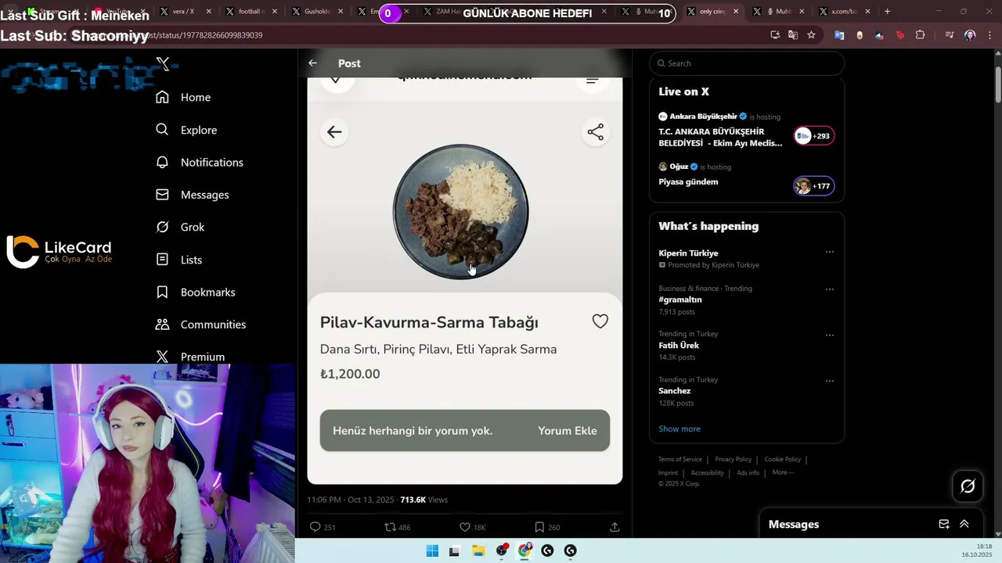Click Show more under What's happening

coord(679,429)
